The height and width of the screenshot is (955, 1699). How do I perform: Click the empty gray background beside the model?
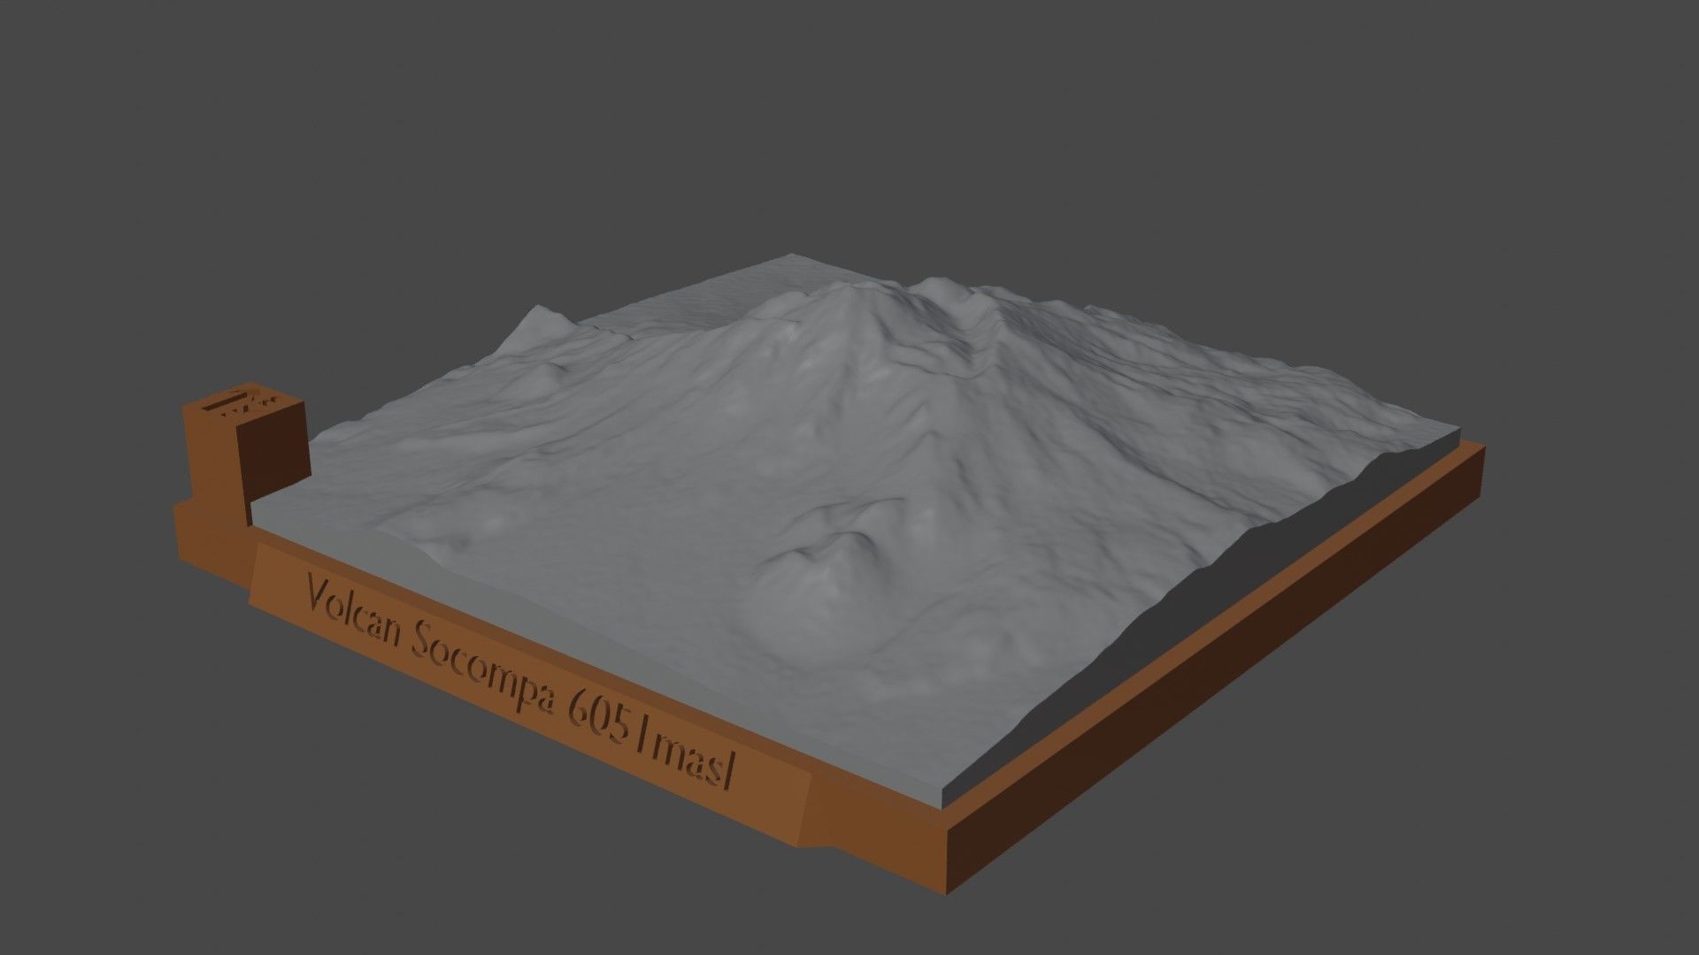[1504, 177]
